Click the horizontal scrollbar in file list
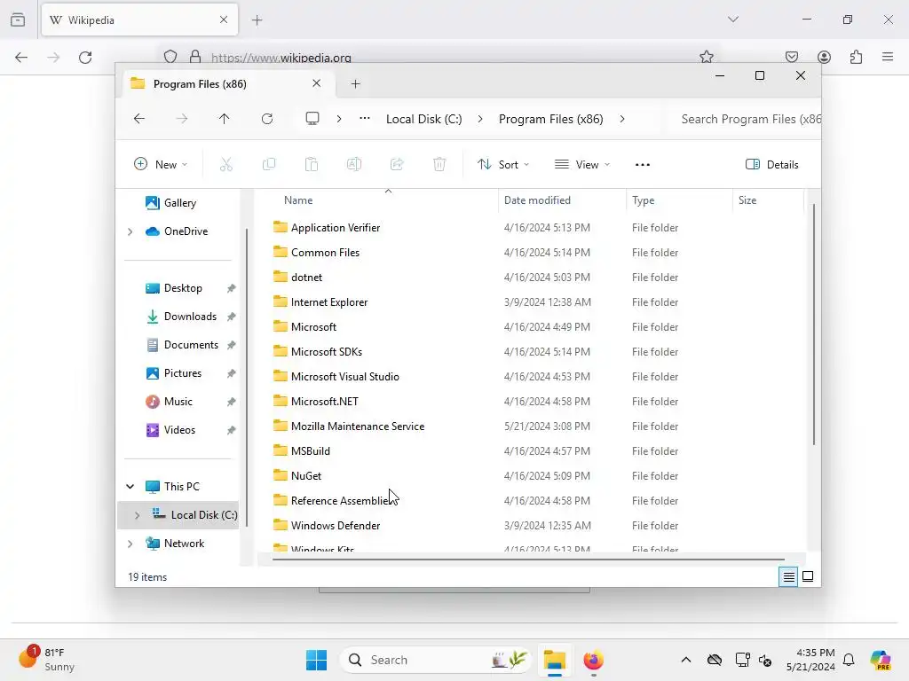 (527, 560)
